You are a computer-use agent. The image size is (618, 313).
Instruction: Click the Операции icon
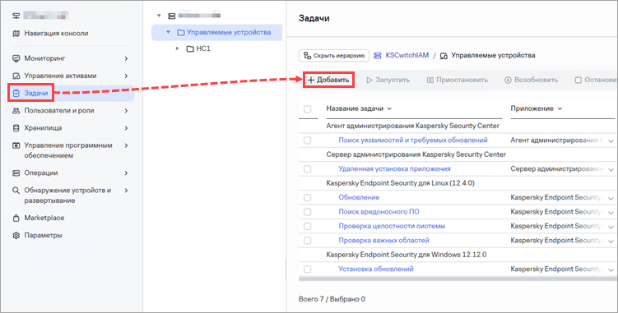16,173
